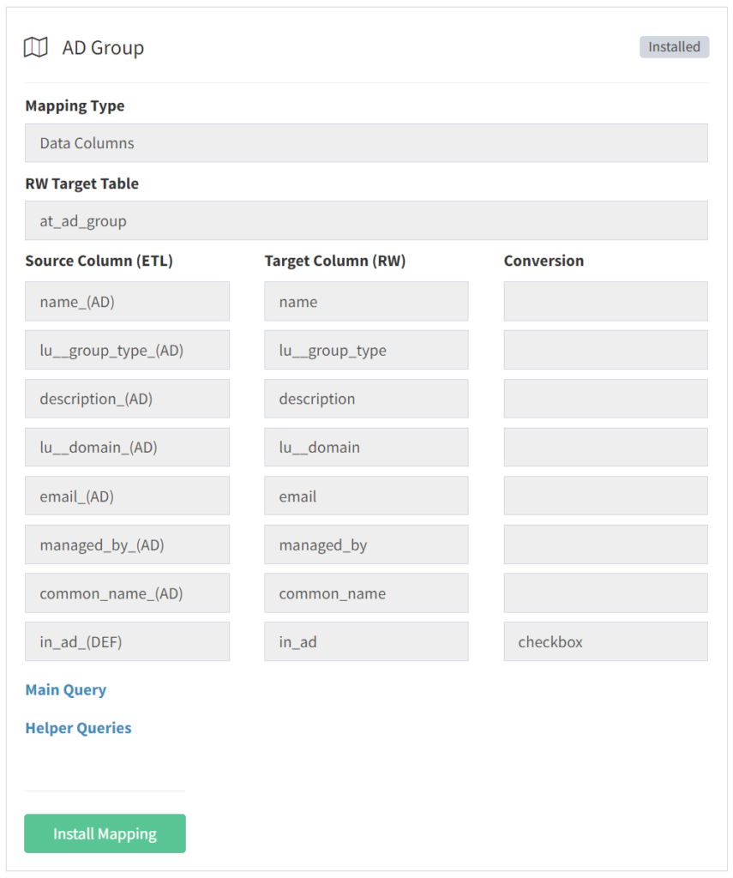Click the Installed status badge

[x=674, y=47]
